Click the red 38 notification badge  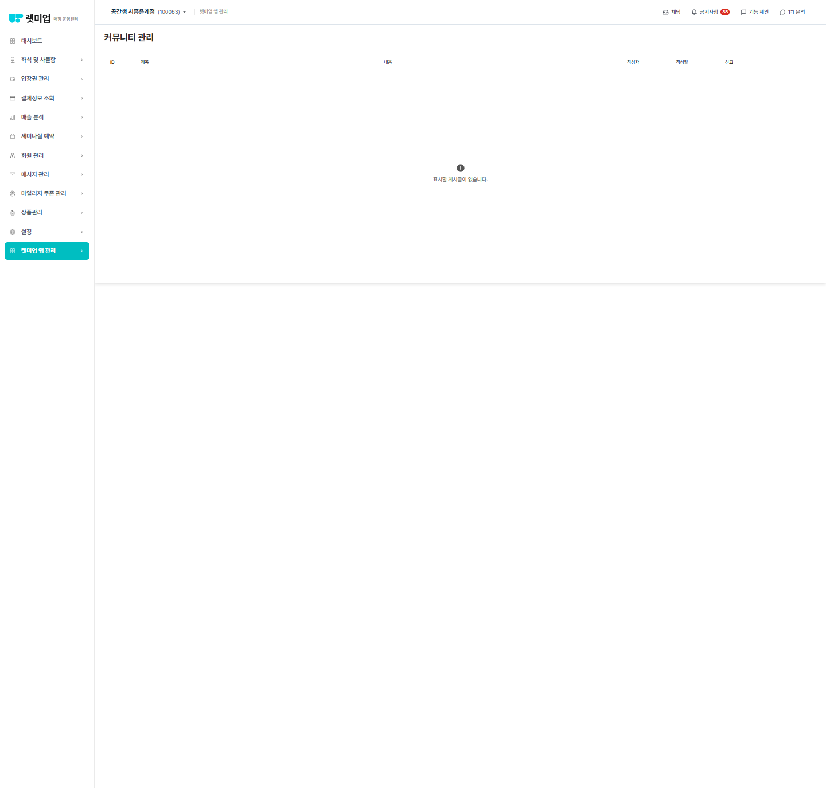[725, 12]
